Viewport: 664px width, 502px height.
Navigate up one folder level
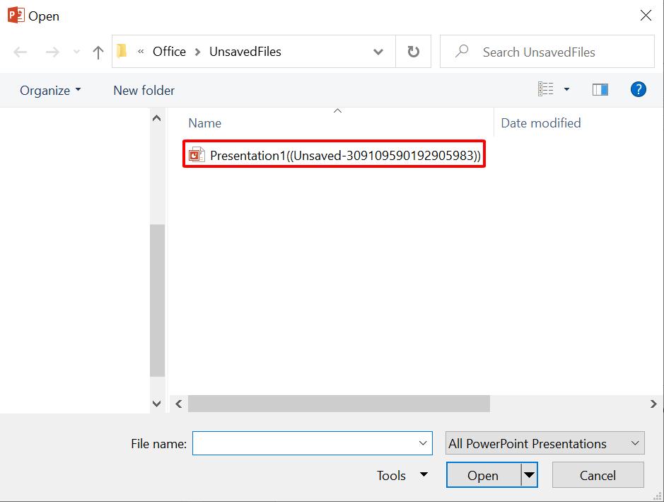[98, 51]
